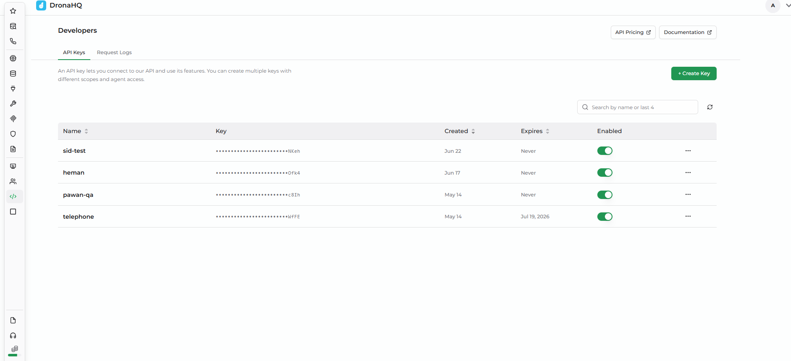Click the Jun 17 created date
This screenshot has height=361, width=791.
[452, 173]
